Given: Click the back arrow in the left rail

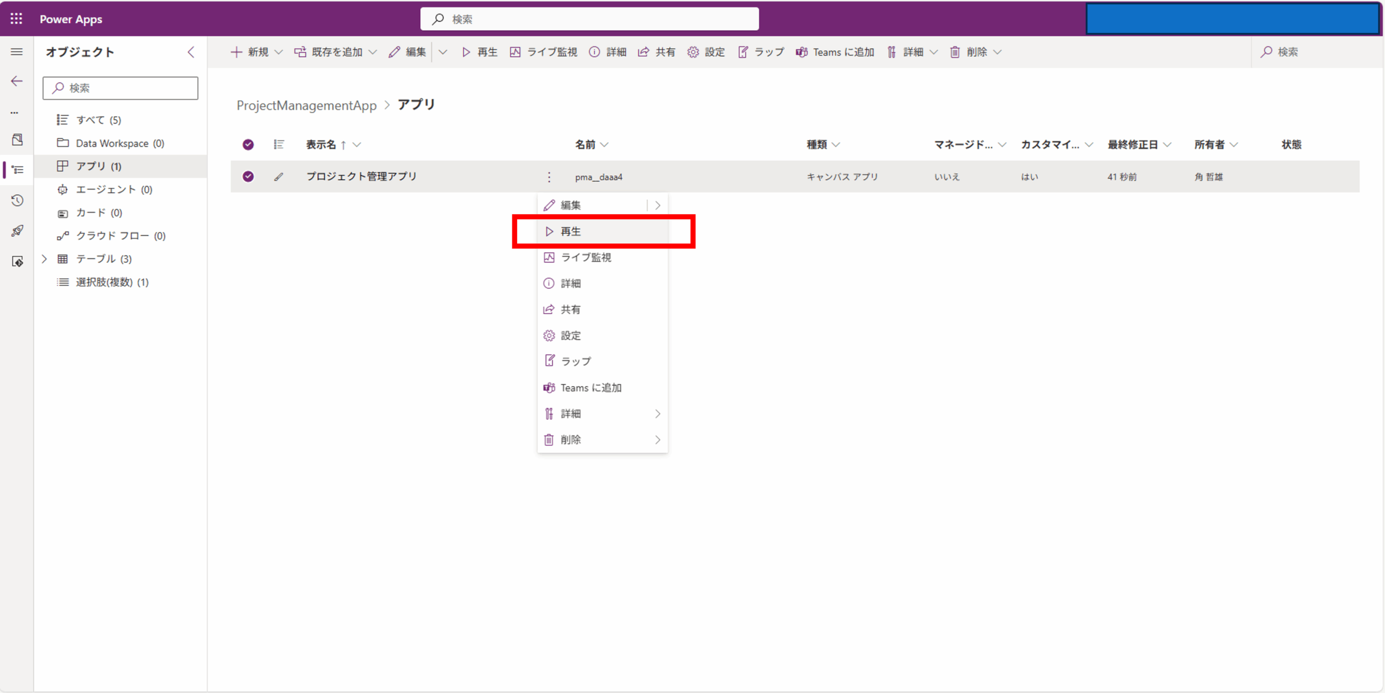Looking at the screenshot, I should [17, 81].
